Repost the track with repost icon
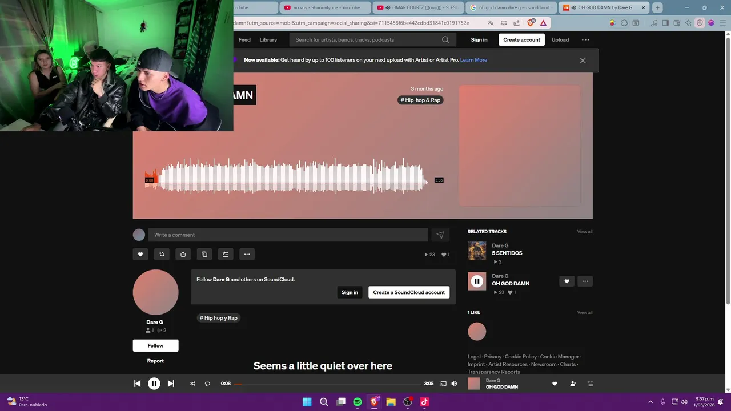 pyautogui.click(x=162, y=254)
